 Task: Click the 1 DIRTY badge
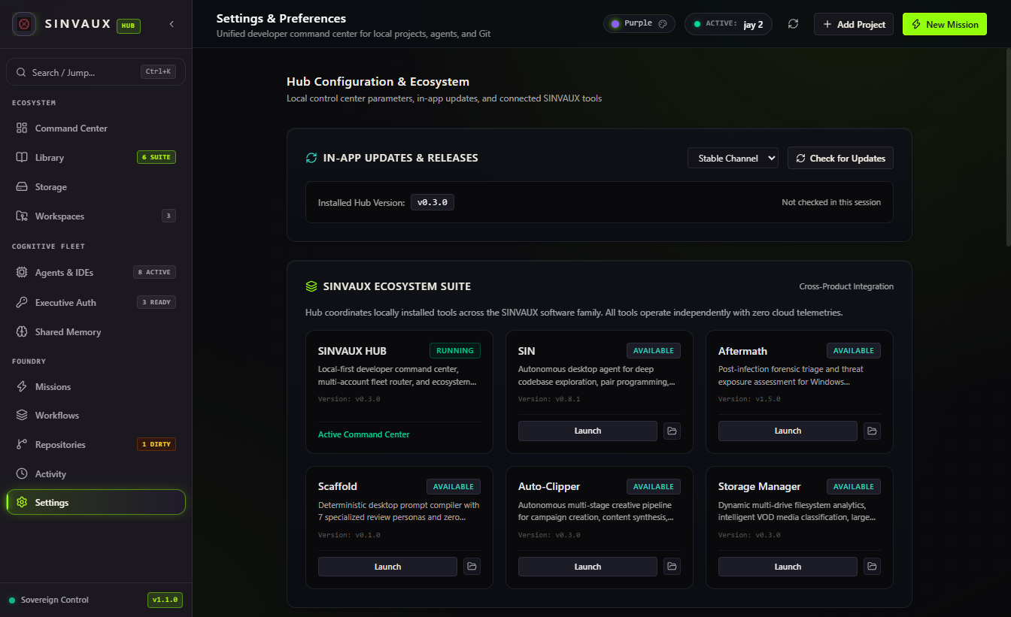point(156,444)
